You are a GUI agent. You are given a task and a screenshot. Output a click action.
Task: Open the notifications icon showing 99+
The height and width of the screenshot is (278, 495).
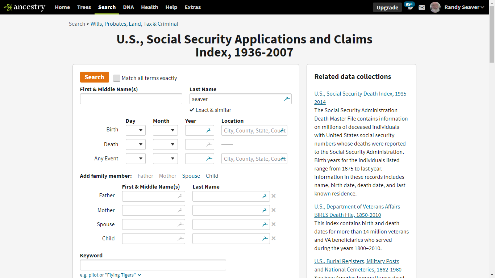[409, 6]
